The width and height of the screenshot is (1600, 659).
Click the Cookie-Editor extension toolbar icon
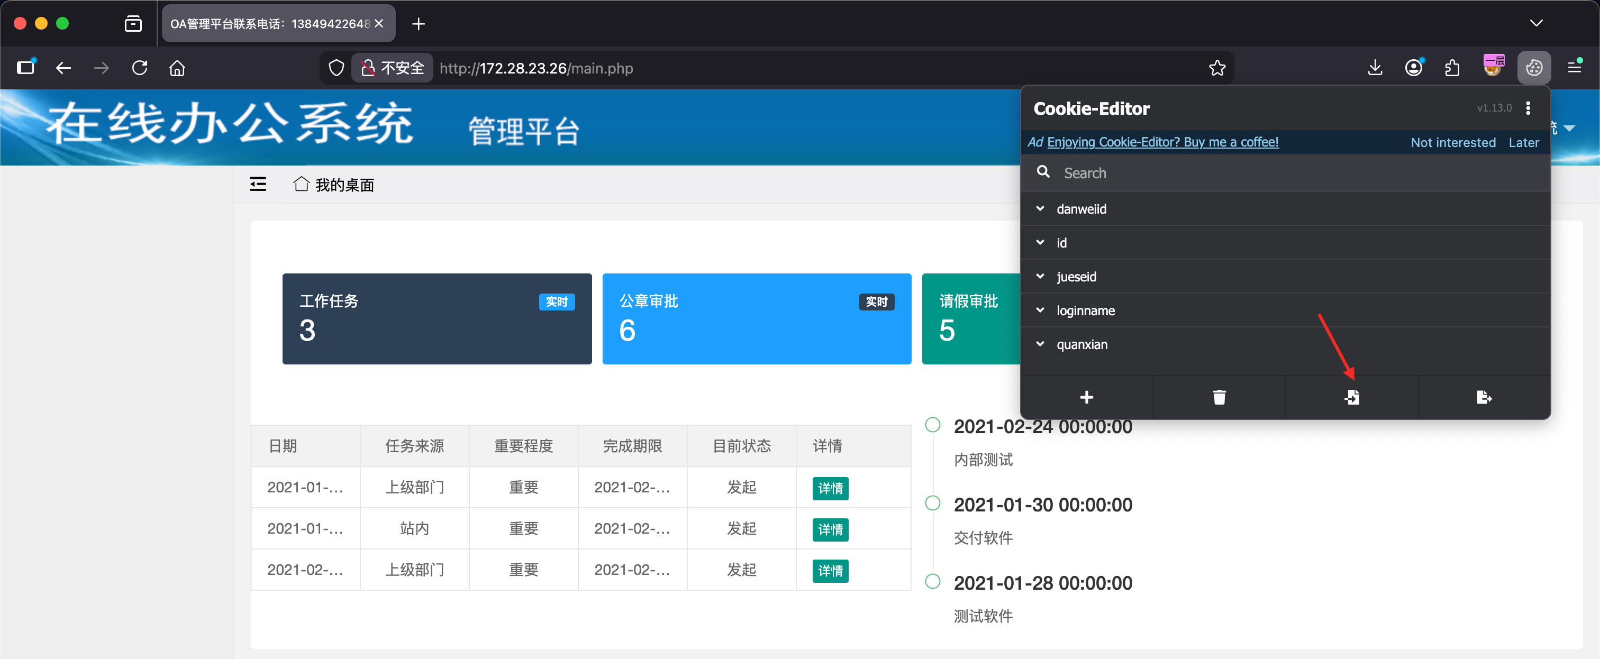pos(1533,68)
